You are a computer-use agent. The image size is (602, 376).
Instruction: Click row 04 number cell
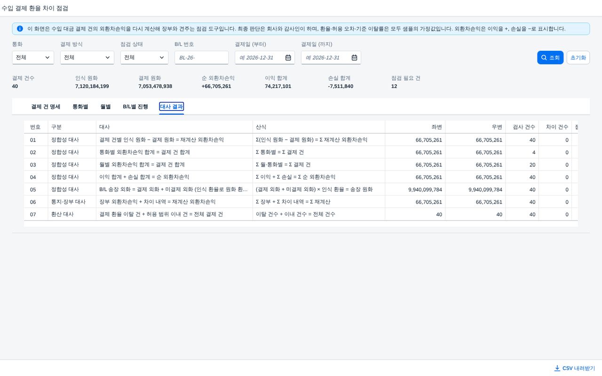(x=36, y=177)
